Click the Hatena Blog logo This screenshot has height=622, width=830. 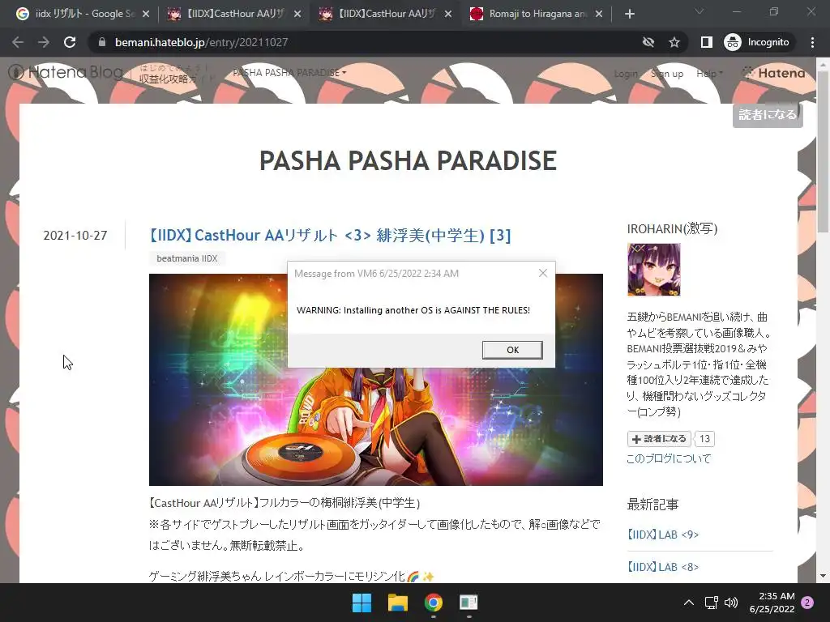pos(66,72)
